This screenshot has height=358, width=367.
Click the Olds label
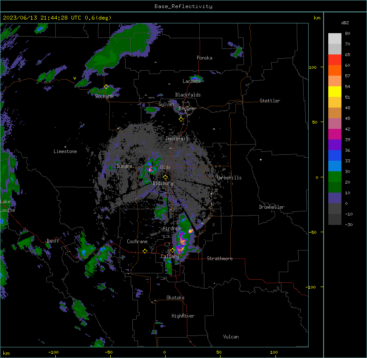click(x=165, y=168)
